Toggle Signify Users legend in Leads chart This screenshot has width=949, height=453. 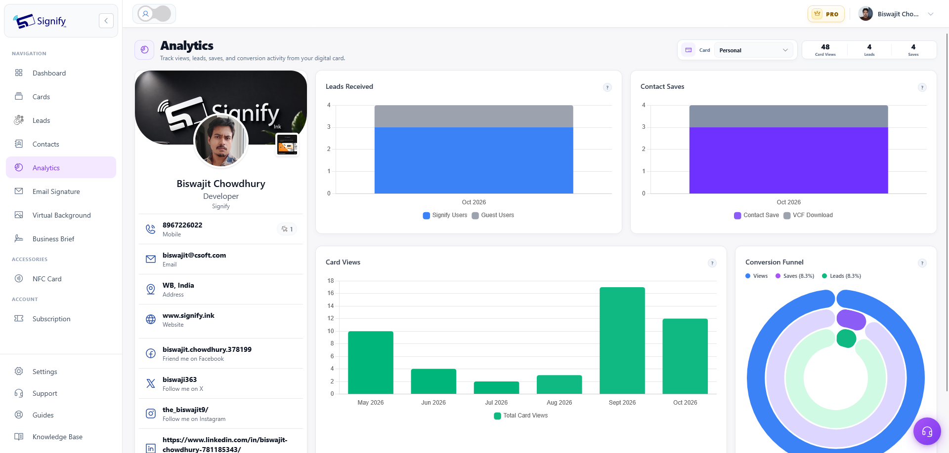click(445, 215)
